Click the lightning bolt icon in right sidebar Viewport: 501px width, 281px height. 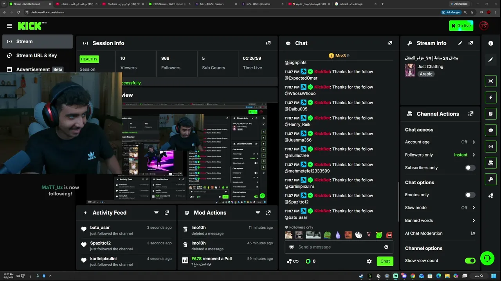point(491,97)
